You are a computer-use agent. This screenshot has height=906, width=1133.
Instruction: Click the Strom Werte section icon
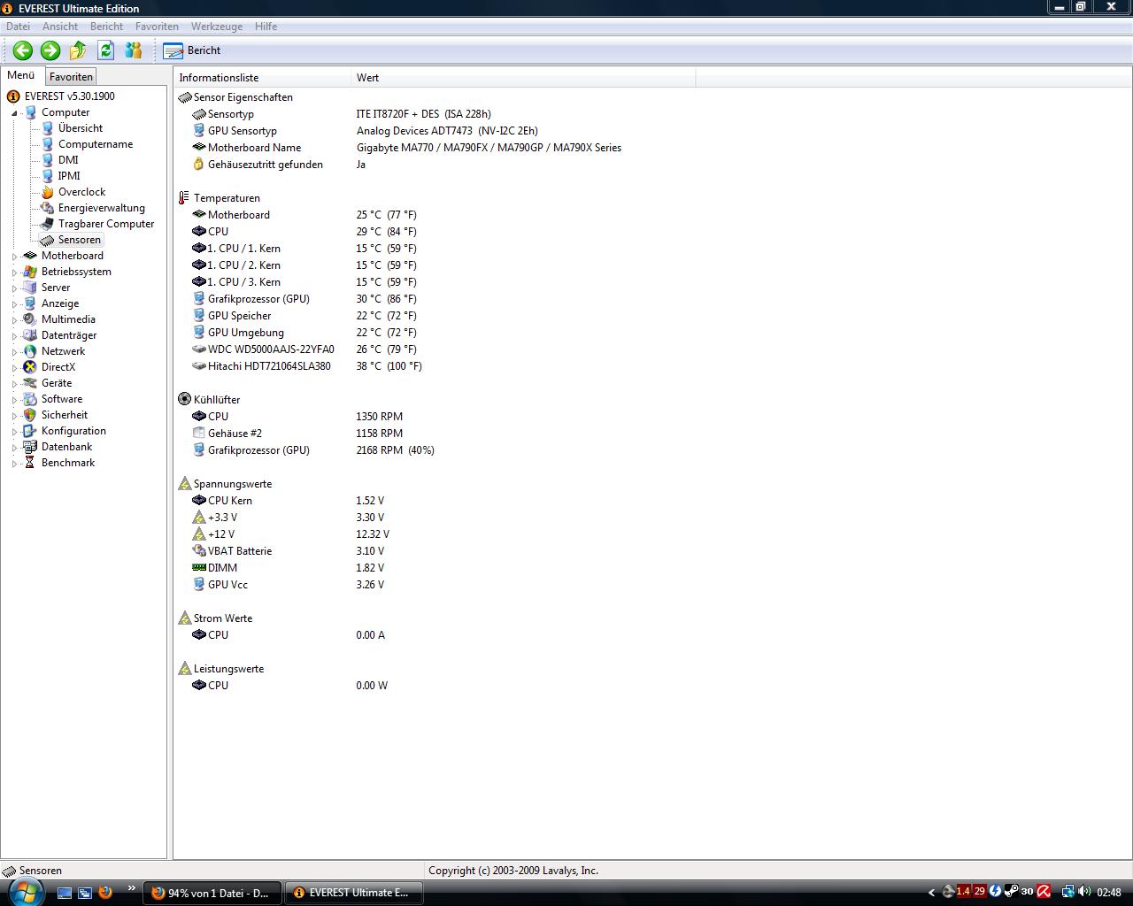coord(184,618)
